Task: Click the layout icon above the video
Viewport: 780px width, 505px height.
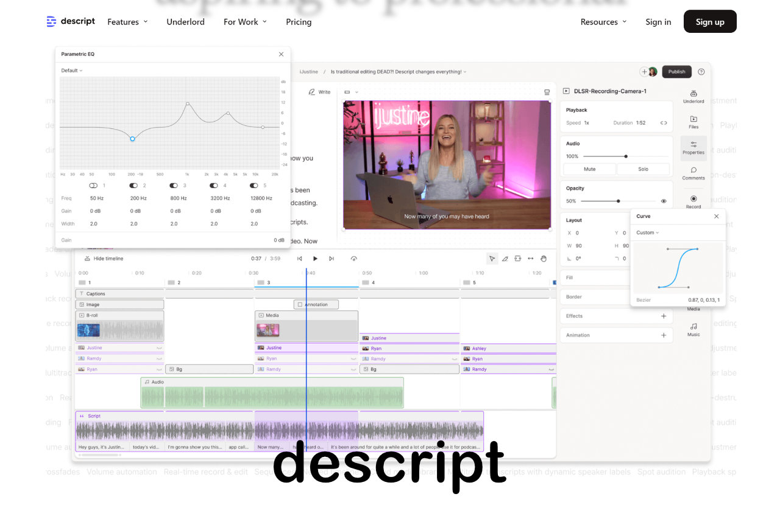Action: 547,92
